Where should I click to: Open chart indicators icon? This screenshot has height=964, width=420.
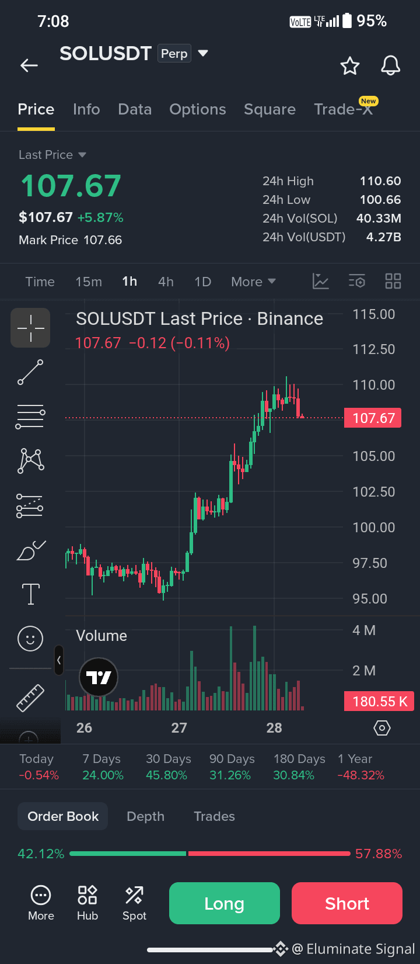pos(321,282)
